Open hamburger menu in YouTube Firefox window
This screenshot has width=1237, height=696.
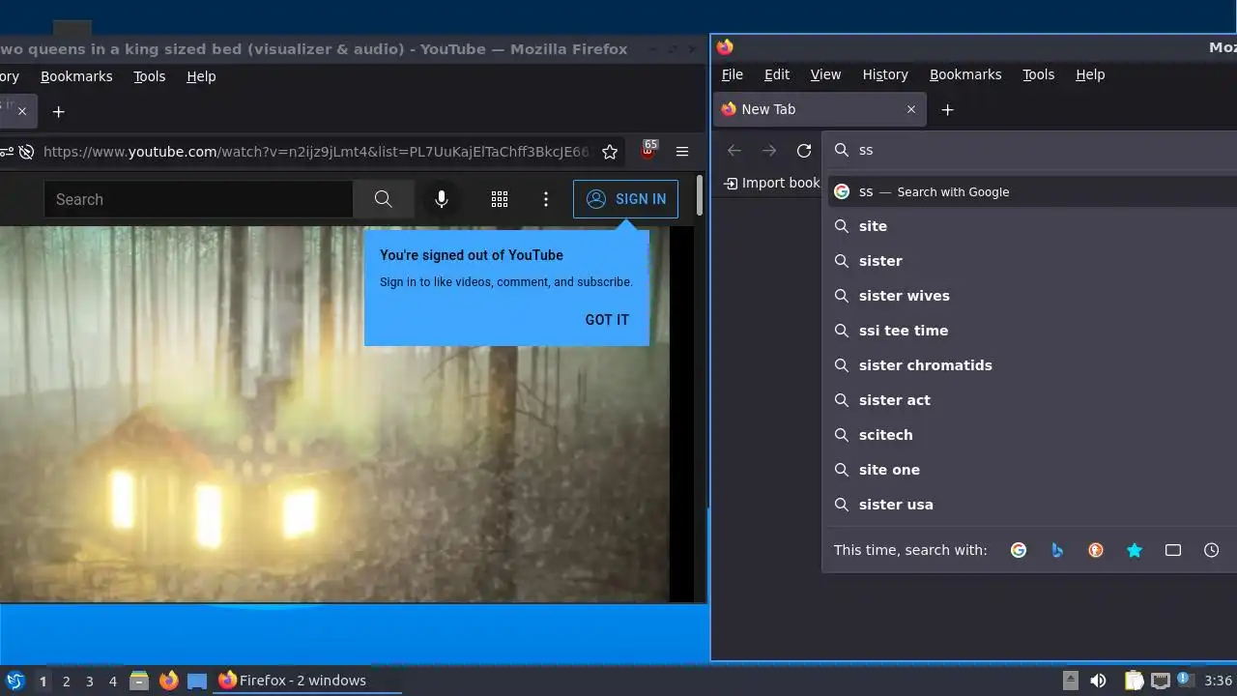tap(682, 152)
